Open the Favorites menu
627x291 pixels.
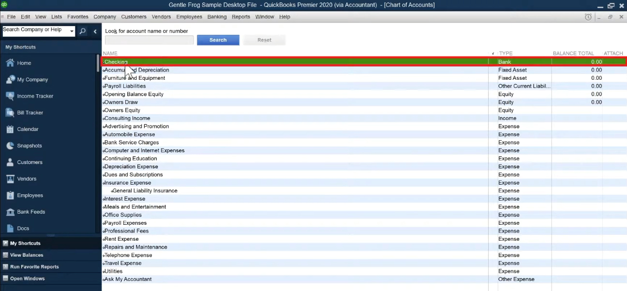(77, 17)
